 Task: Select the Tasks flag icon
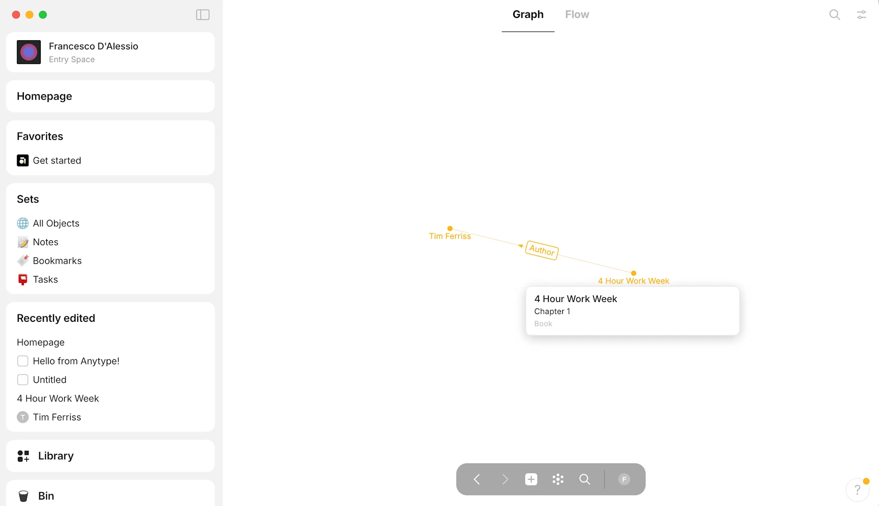click(23, 279)
